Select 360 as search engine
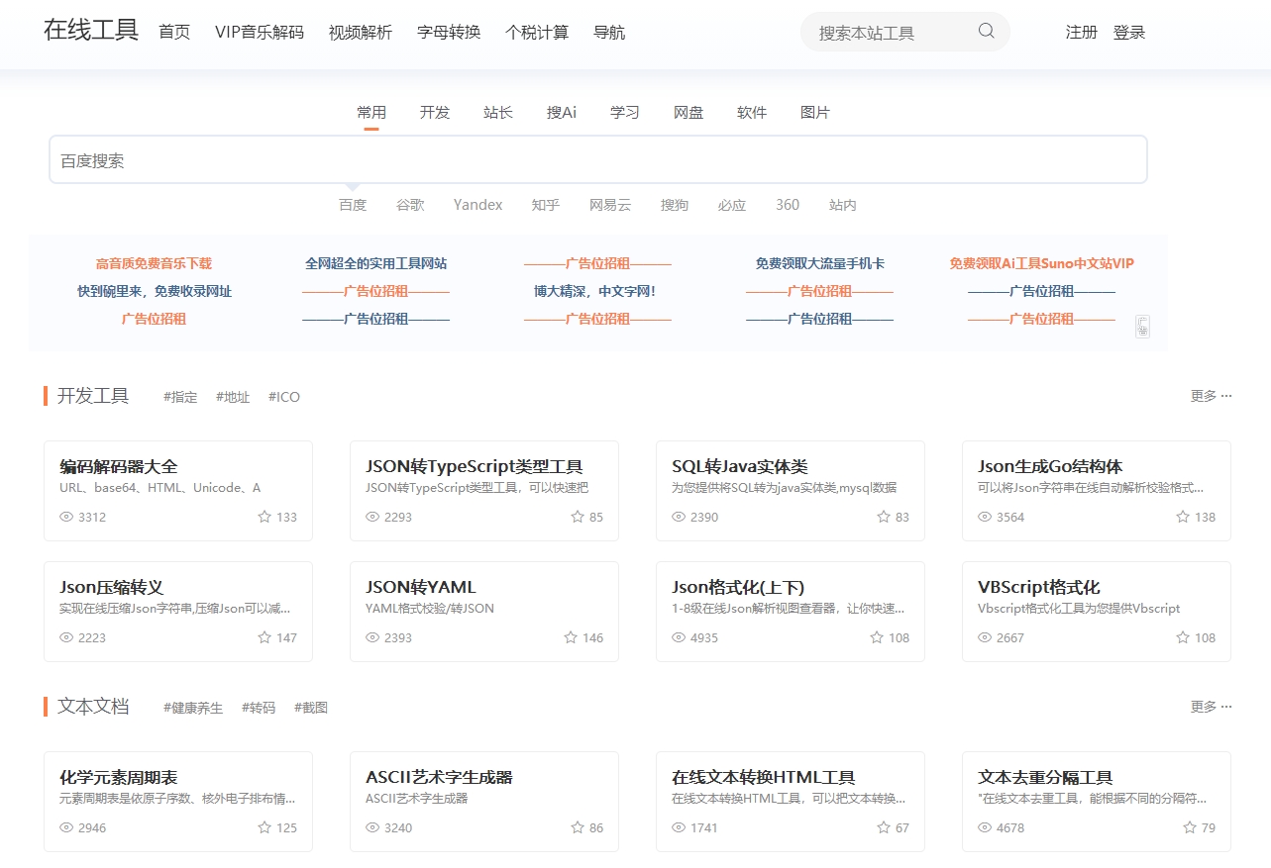The width and height of the screenshot is (1271, 868). [x=788, y=205]
